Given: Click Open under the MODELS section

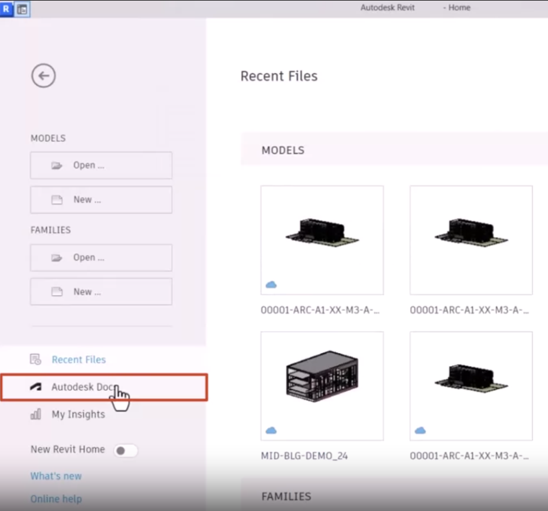Looking at the screenshot, I should (x=101, y=165).
